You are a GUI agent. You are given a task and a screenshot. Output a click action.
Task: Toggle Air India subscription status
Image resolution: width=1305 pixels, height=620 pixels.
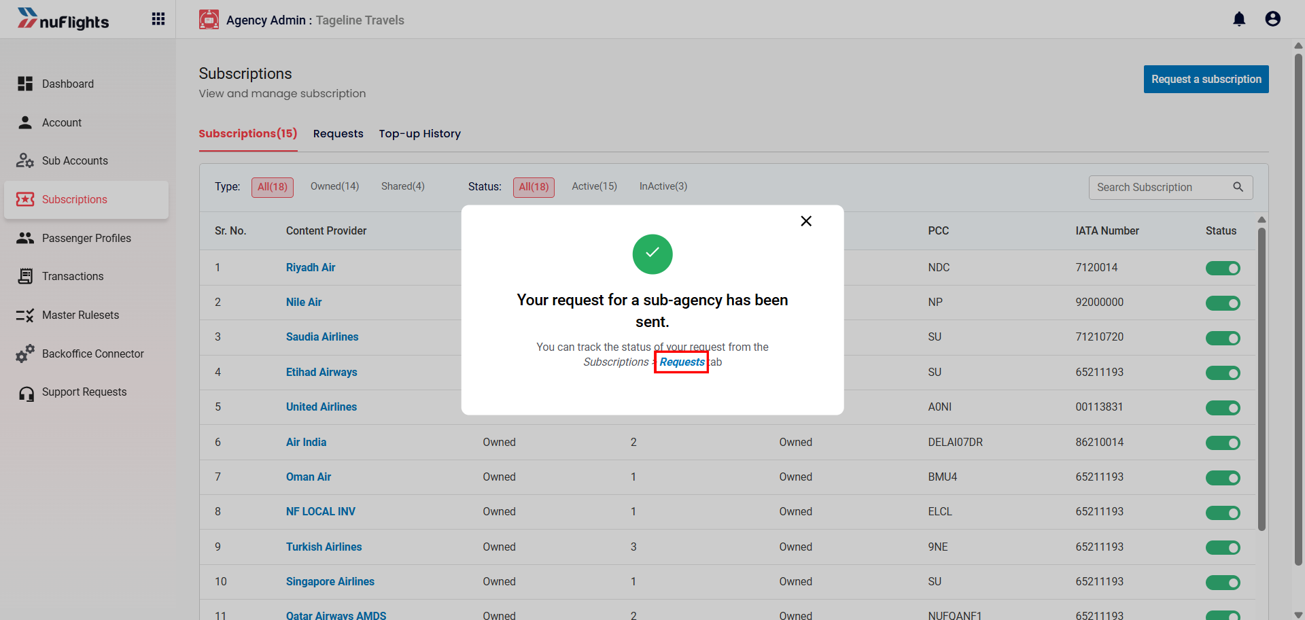coord(1223,443)
